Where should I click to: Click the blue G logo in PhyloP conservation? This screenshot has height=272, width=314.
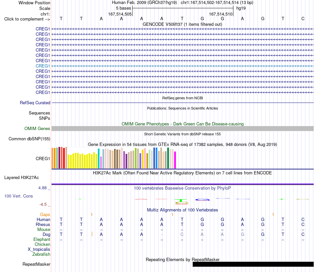[x=202, y=200]
